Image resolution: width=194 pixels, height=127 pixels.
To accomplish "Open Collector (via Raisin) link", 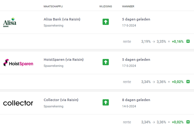I will point(61,100).
